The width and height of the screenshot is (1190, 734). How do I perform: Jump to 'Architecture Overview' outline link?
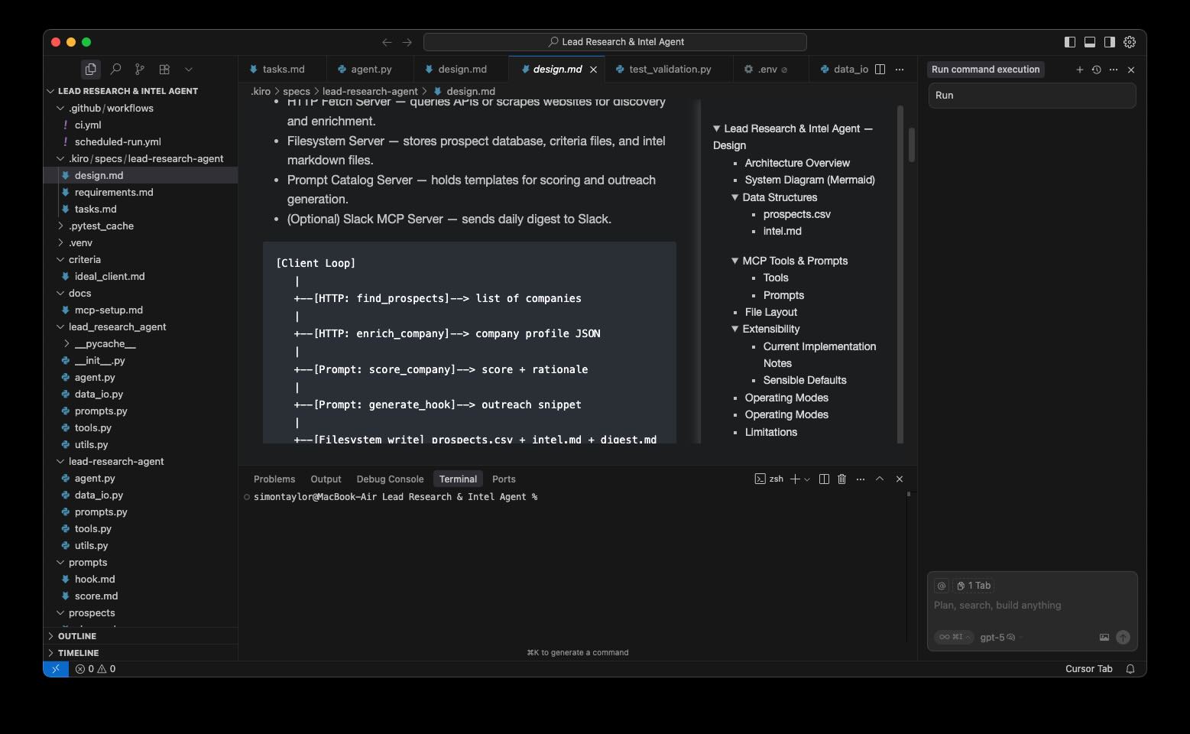pyautogui.click(x=797, y=163)
